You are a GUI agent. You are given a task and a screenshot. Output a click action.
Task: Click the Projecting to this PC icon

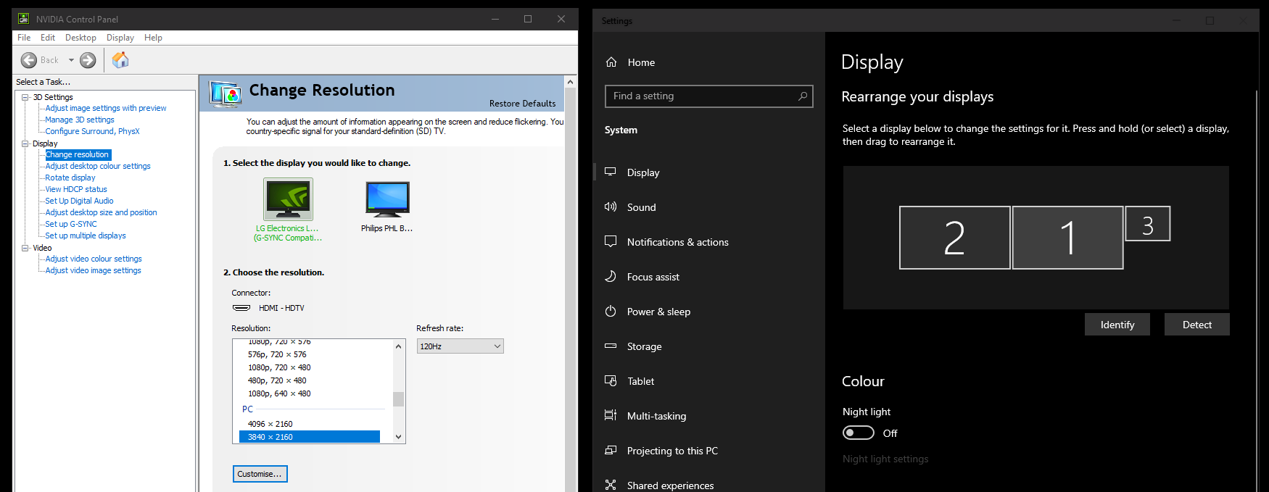[611, 450]
